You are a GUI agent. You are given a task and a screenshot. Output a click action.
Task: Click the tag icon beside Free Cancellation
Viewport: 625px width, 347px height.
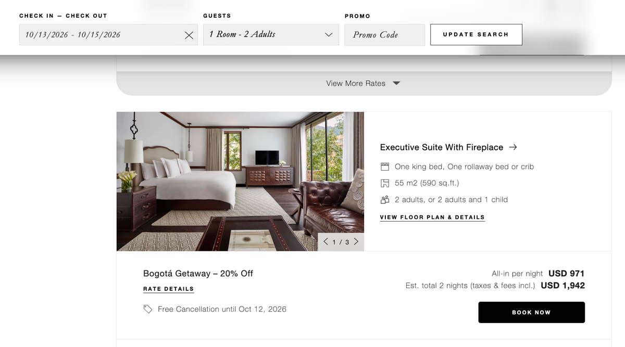148,309
